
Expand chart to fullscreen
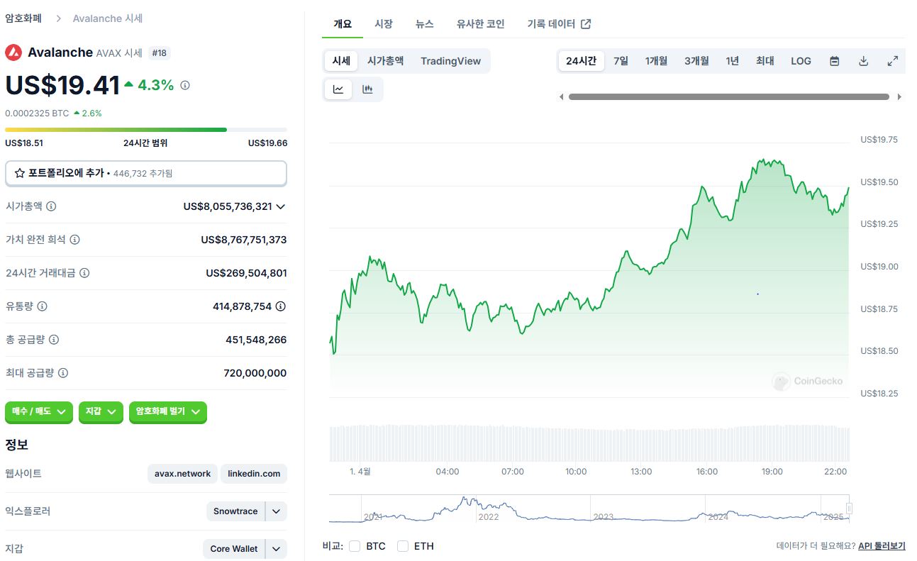coord(893,61)
